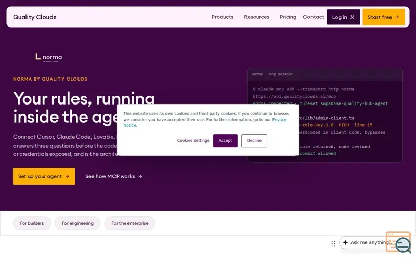Click the HIGH severity label in terminal
The height and width of the screenshot is (260, 416).
344,125
